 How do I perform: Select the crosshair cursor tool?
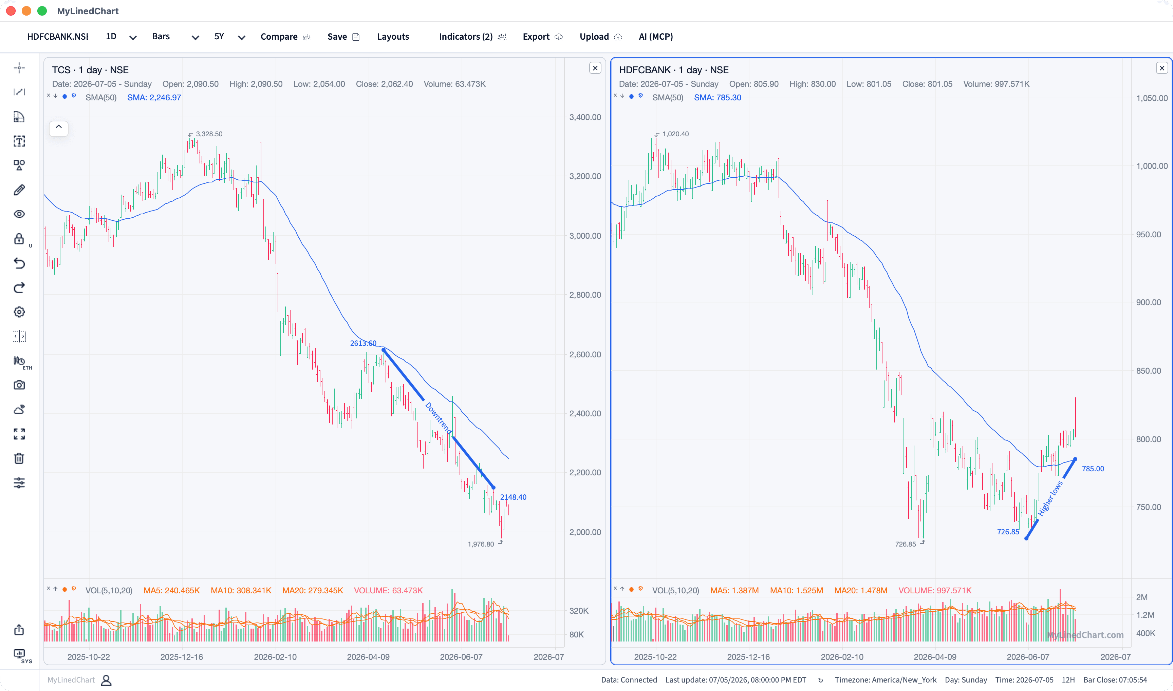(19, 67)
